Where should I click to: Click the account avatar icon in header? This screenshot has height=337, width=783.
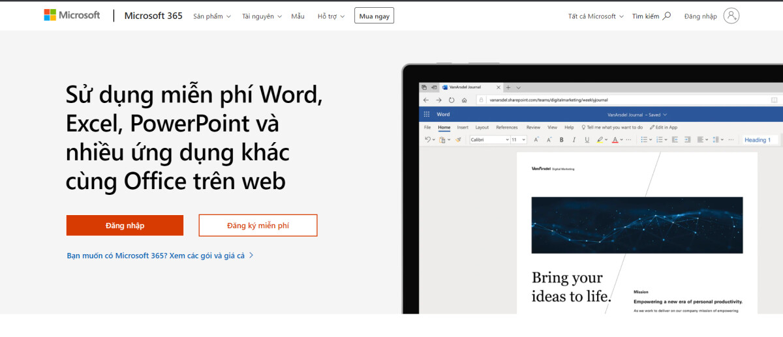click(x=731, y=16)
